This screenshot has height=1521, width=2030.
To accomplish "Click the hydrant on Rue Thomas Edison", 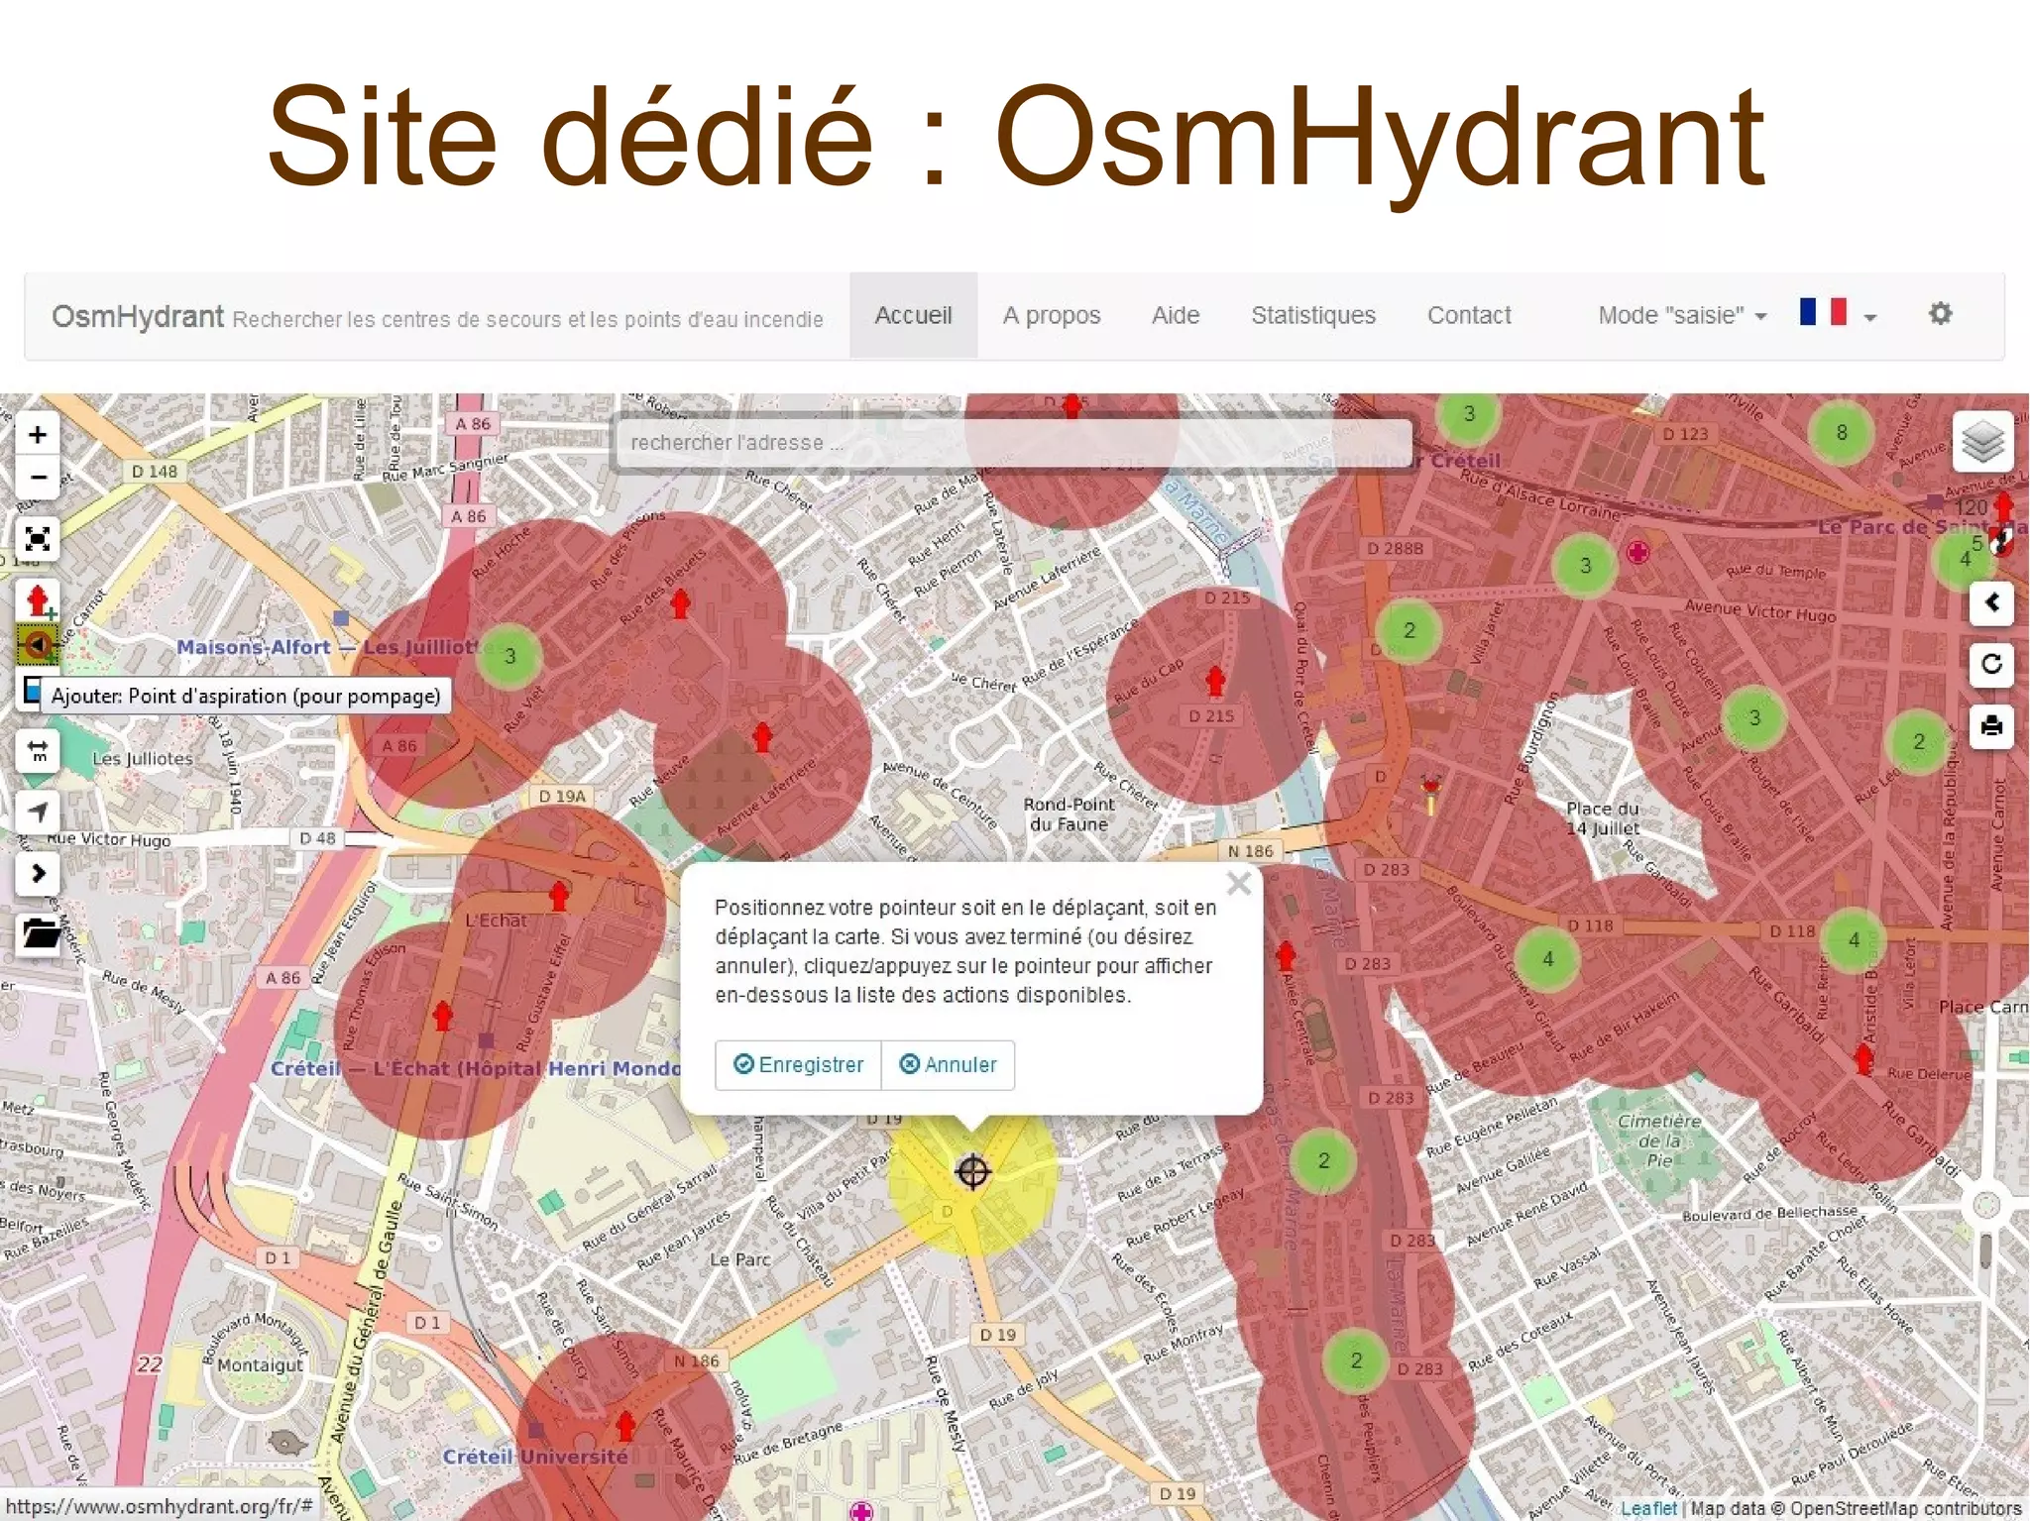I will (443, 1016).
